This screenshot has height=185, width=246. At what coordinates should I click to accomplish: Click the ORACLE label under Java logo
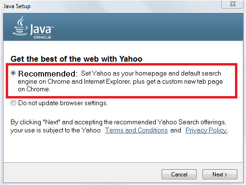pos(42,37)
